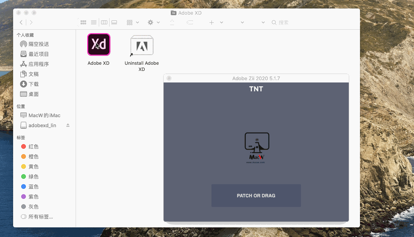The width and height of the screenshot is (414, 237).
Task: Open the toolbar dropdown left of search
Action: point(263,22)
